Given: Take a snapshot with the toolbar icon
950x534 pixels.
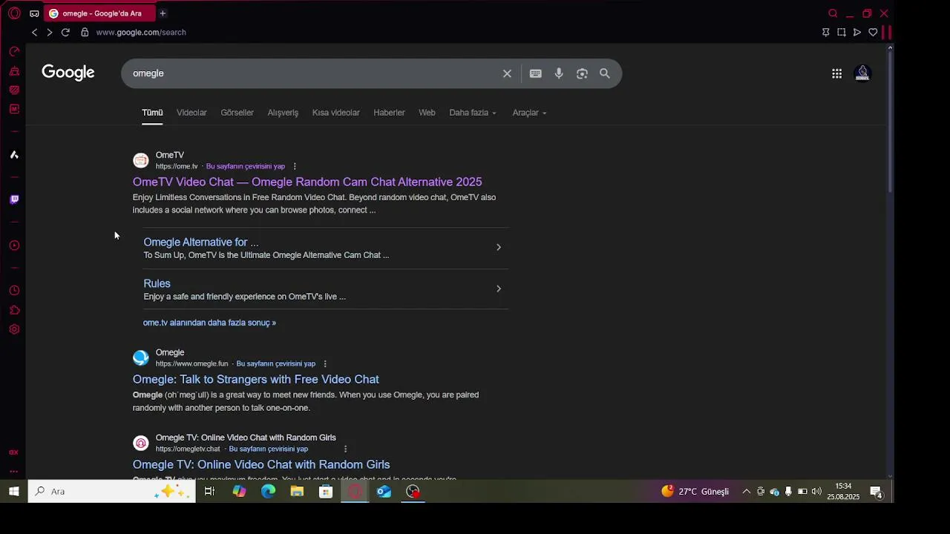Looking at the screenshot, I should tap(841, 33).
